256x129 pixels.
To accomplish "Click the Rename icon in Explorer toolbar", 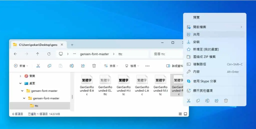I will pyautogui.click(x=72, y=66).
